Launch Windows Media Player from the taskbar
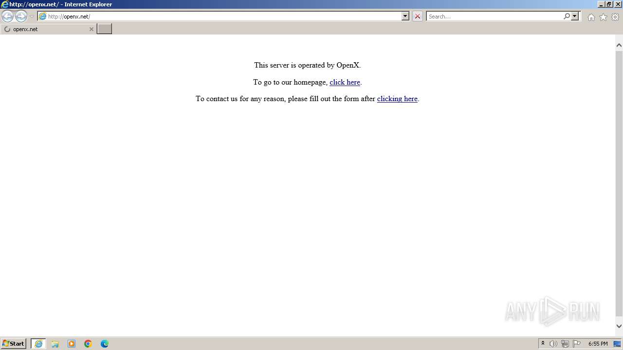The height and width of the screenshot is (350, 623). point(72,344)
